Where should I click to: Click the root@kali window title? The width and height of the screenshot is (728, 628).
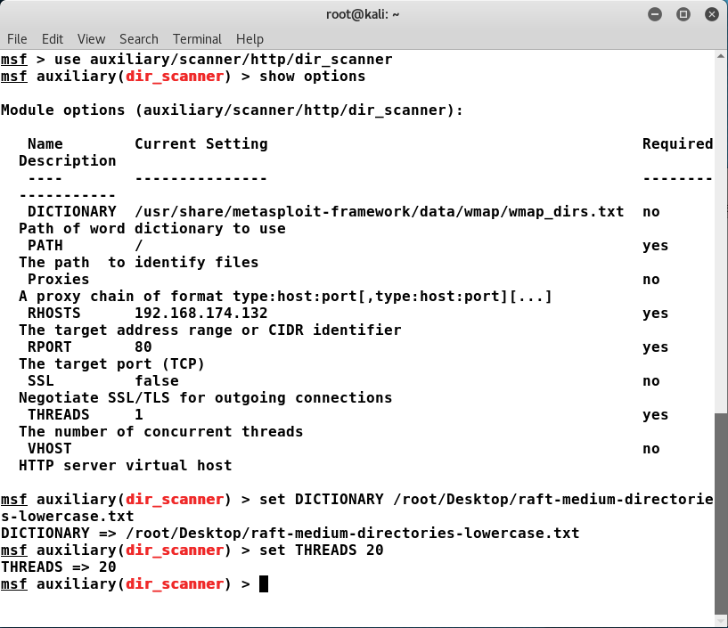[363, 14]
